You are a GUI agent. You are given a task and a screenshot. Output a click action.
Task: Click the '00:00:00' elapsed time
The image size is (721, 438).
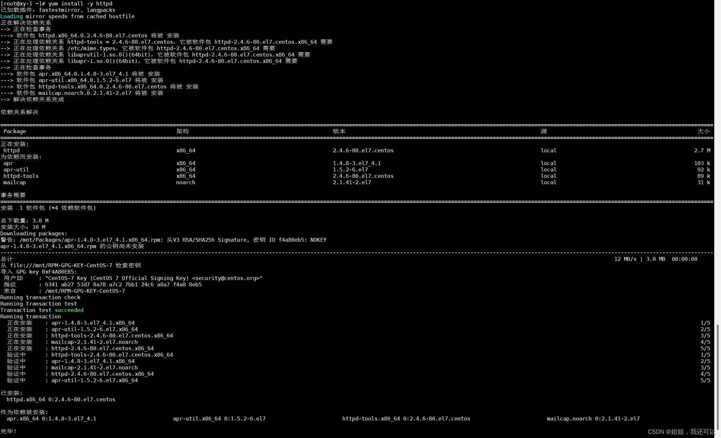[685, 259]
